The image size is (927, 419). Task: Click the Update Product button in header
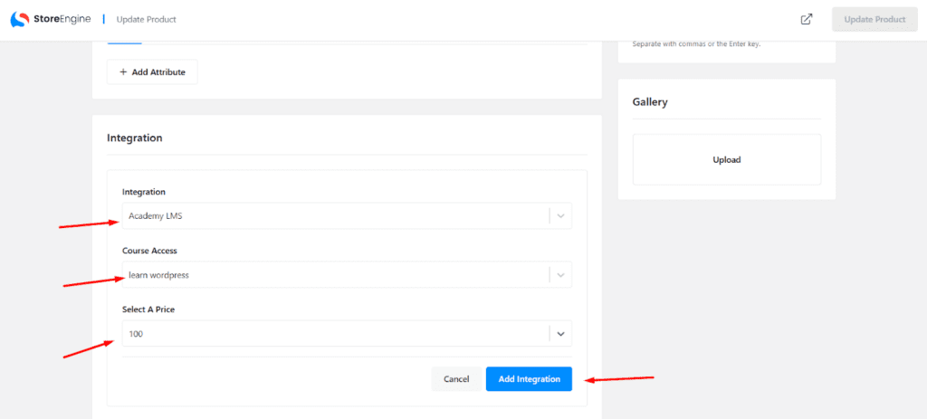(x=874, y=19)
